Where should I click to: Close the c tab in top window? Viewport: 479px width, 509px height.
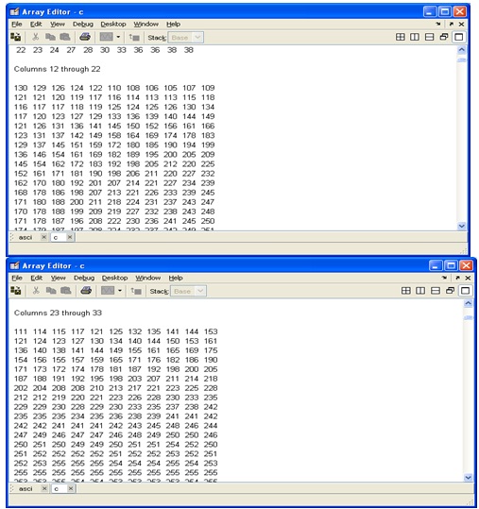[70, 237]
